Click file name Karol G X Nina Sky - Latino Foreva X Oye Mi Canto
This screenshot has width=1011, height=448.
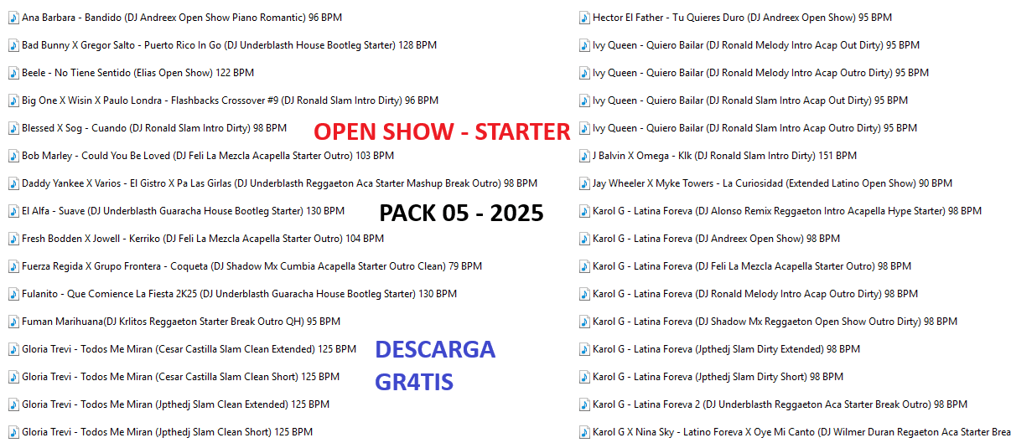pyautogui.click(x=801, y=432)
